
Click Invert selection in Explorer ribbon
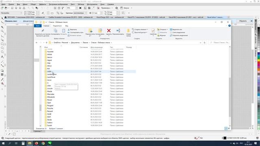tap(179, 35)
